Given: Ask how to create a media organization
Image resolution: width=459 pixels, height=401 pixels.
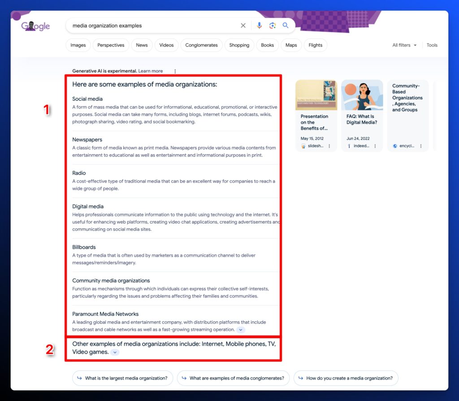Looking at the screenshot, I should [346, 378].
